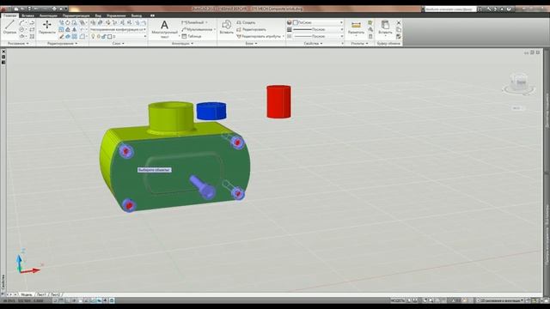Click the layer lock icon in Слои panel
The height and width of the screenshot is (309, 550).
(104, 36)
